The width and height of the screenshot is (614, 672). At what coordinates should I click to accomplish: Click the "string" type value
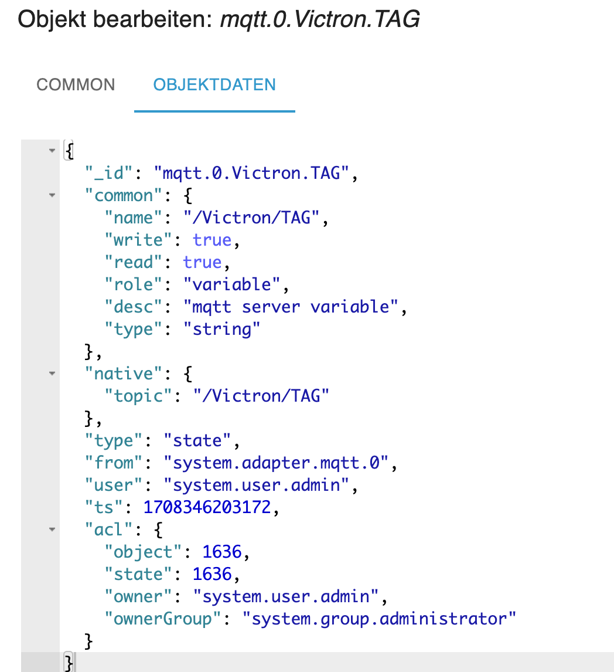tap(222, 329)
